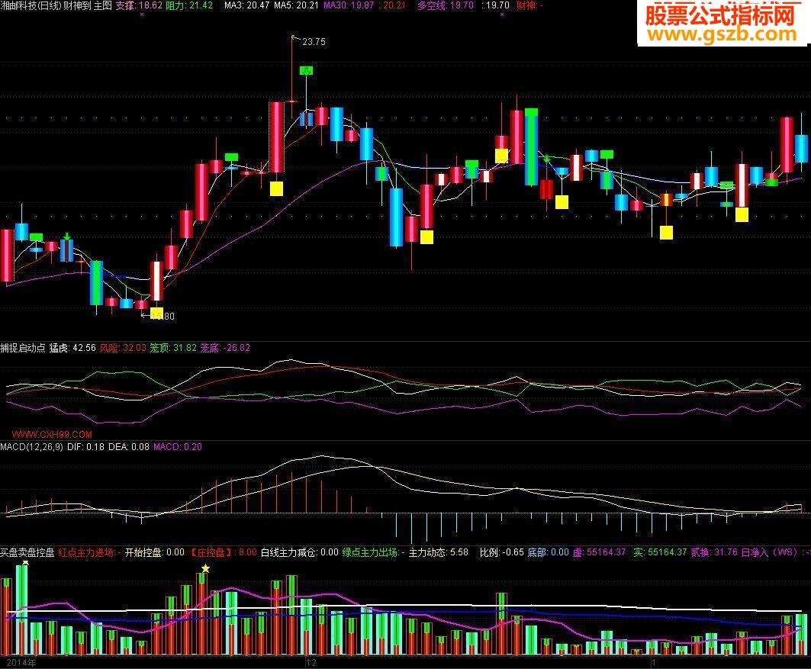Select the MA5: 20.21 indicator readout
The image size is (811, 669).
coord(296,5)
